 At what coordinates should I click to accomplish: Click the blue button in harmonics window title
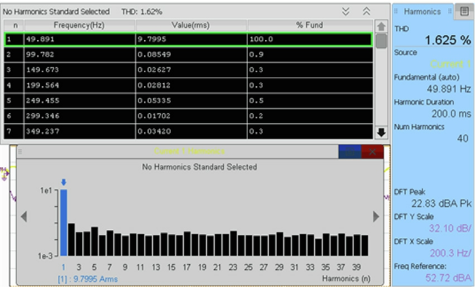349,152
